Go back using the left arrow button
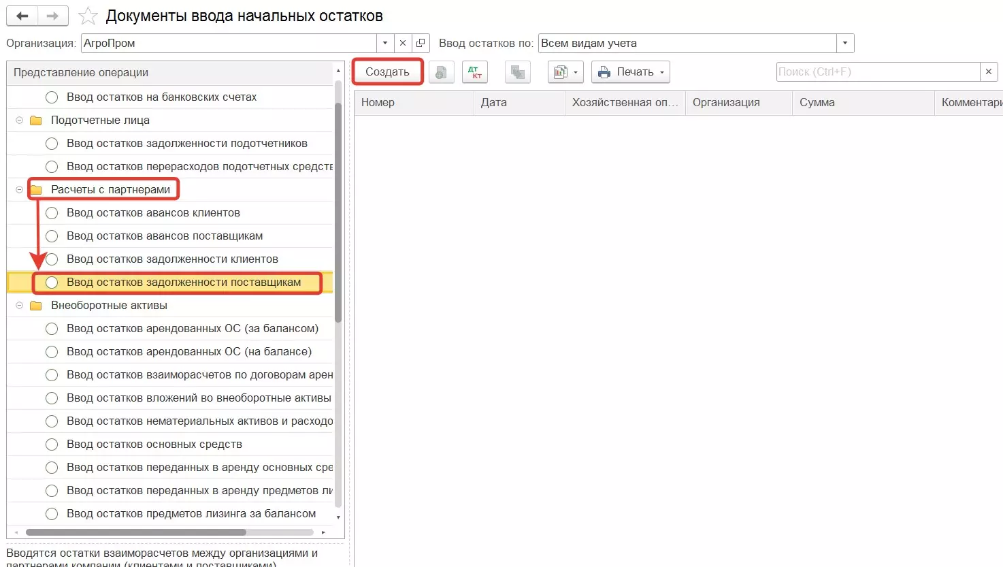Viewport: 1003px width, 567px height. point(22,16)
